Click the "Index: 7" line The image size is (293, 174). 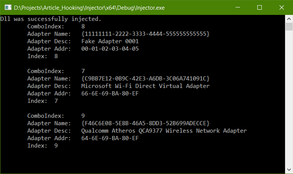tap(43, 101)
